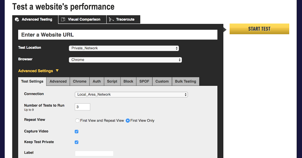Expand the Connection dropdown menu

pos(131,95)
